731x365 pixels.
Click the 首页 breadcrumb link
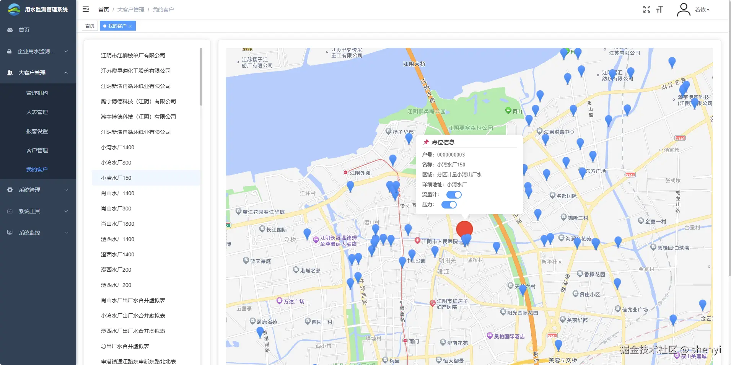(104, 10)
